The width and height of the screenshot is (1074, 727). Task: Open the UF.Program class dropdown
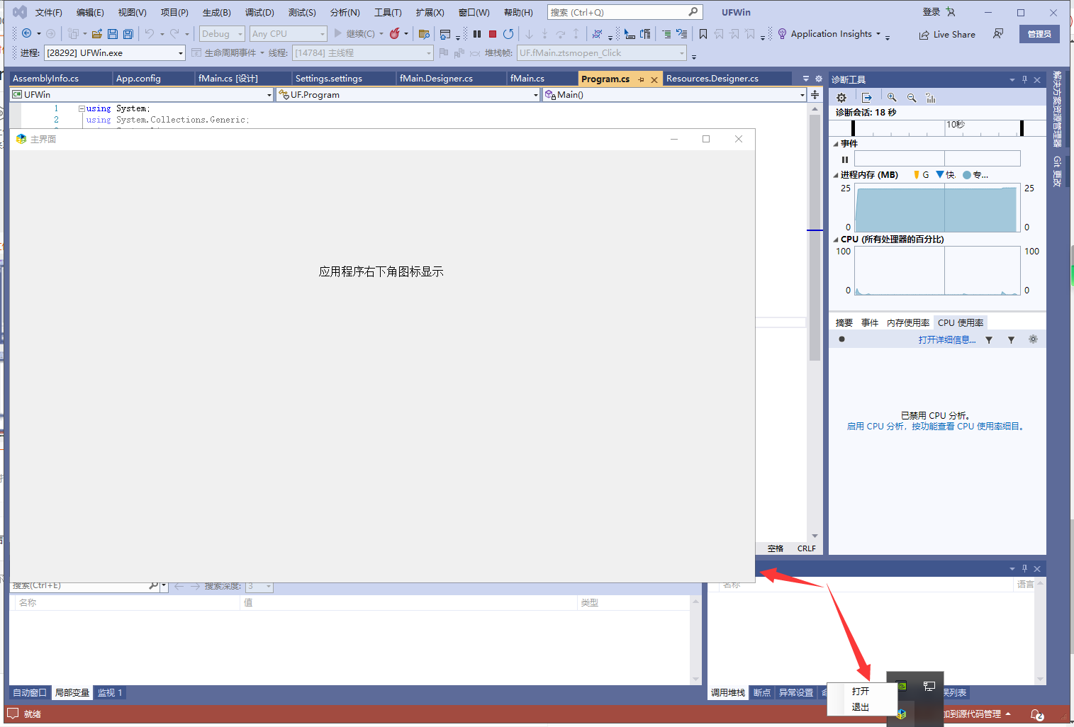[x=408, y=94]
